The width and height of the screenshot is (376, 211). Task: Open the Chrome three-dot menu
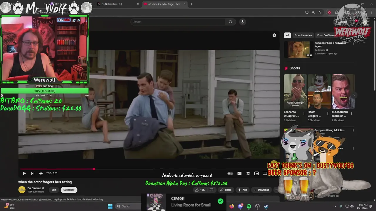coord(371,12)
